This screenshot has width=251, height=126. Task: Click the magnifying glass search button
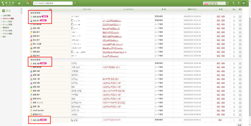(75, 3)
